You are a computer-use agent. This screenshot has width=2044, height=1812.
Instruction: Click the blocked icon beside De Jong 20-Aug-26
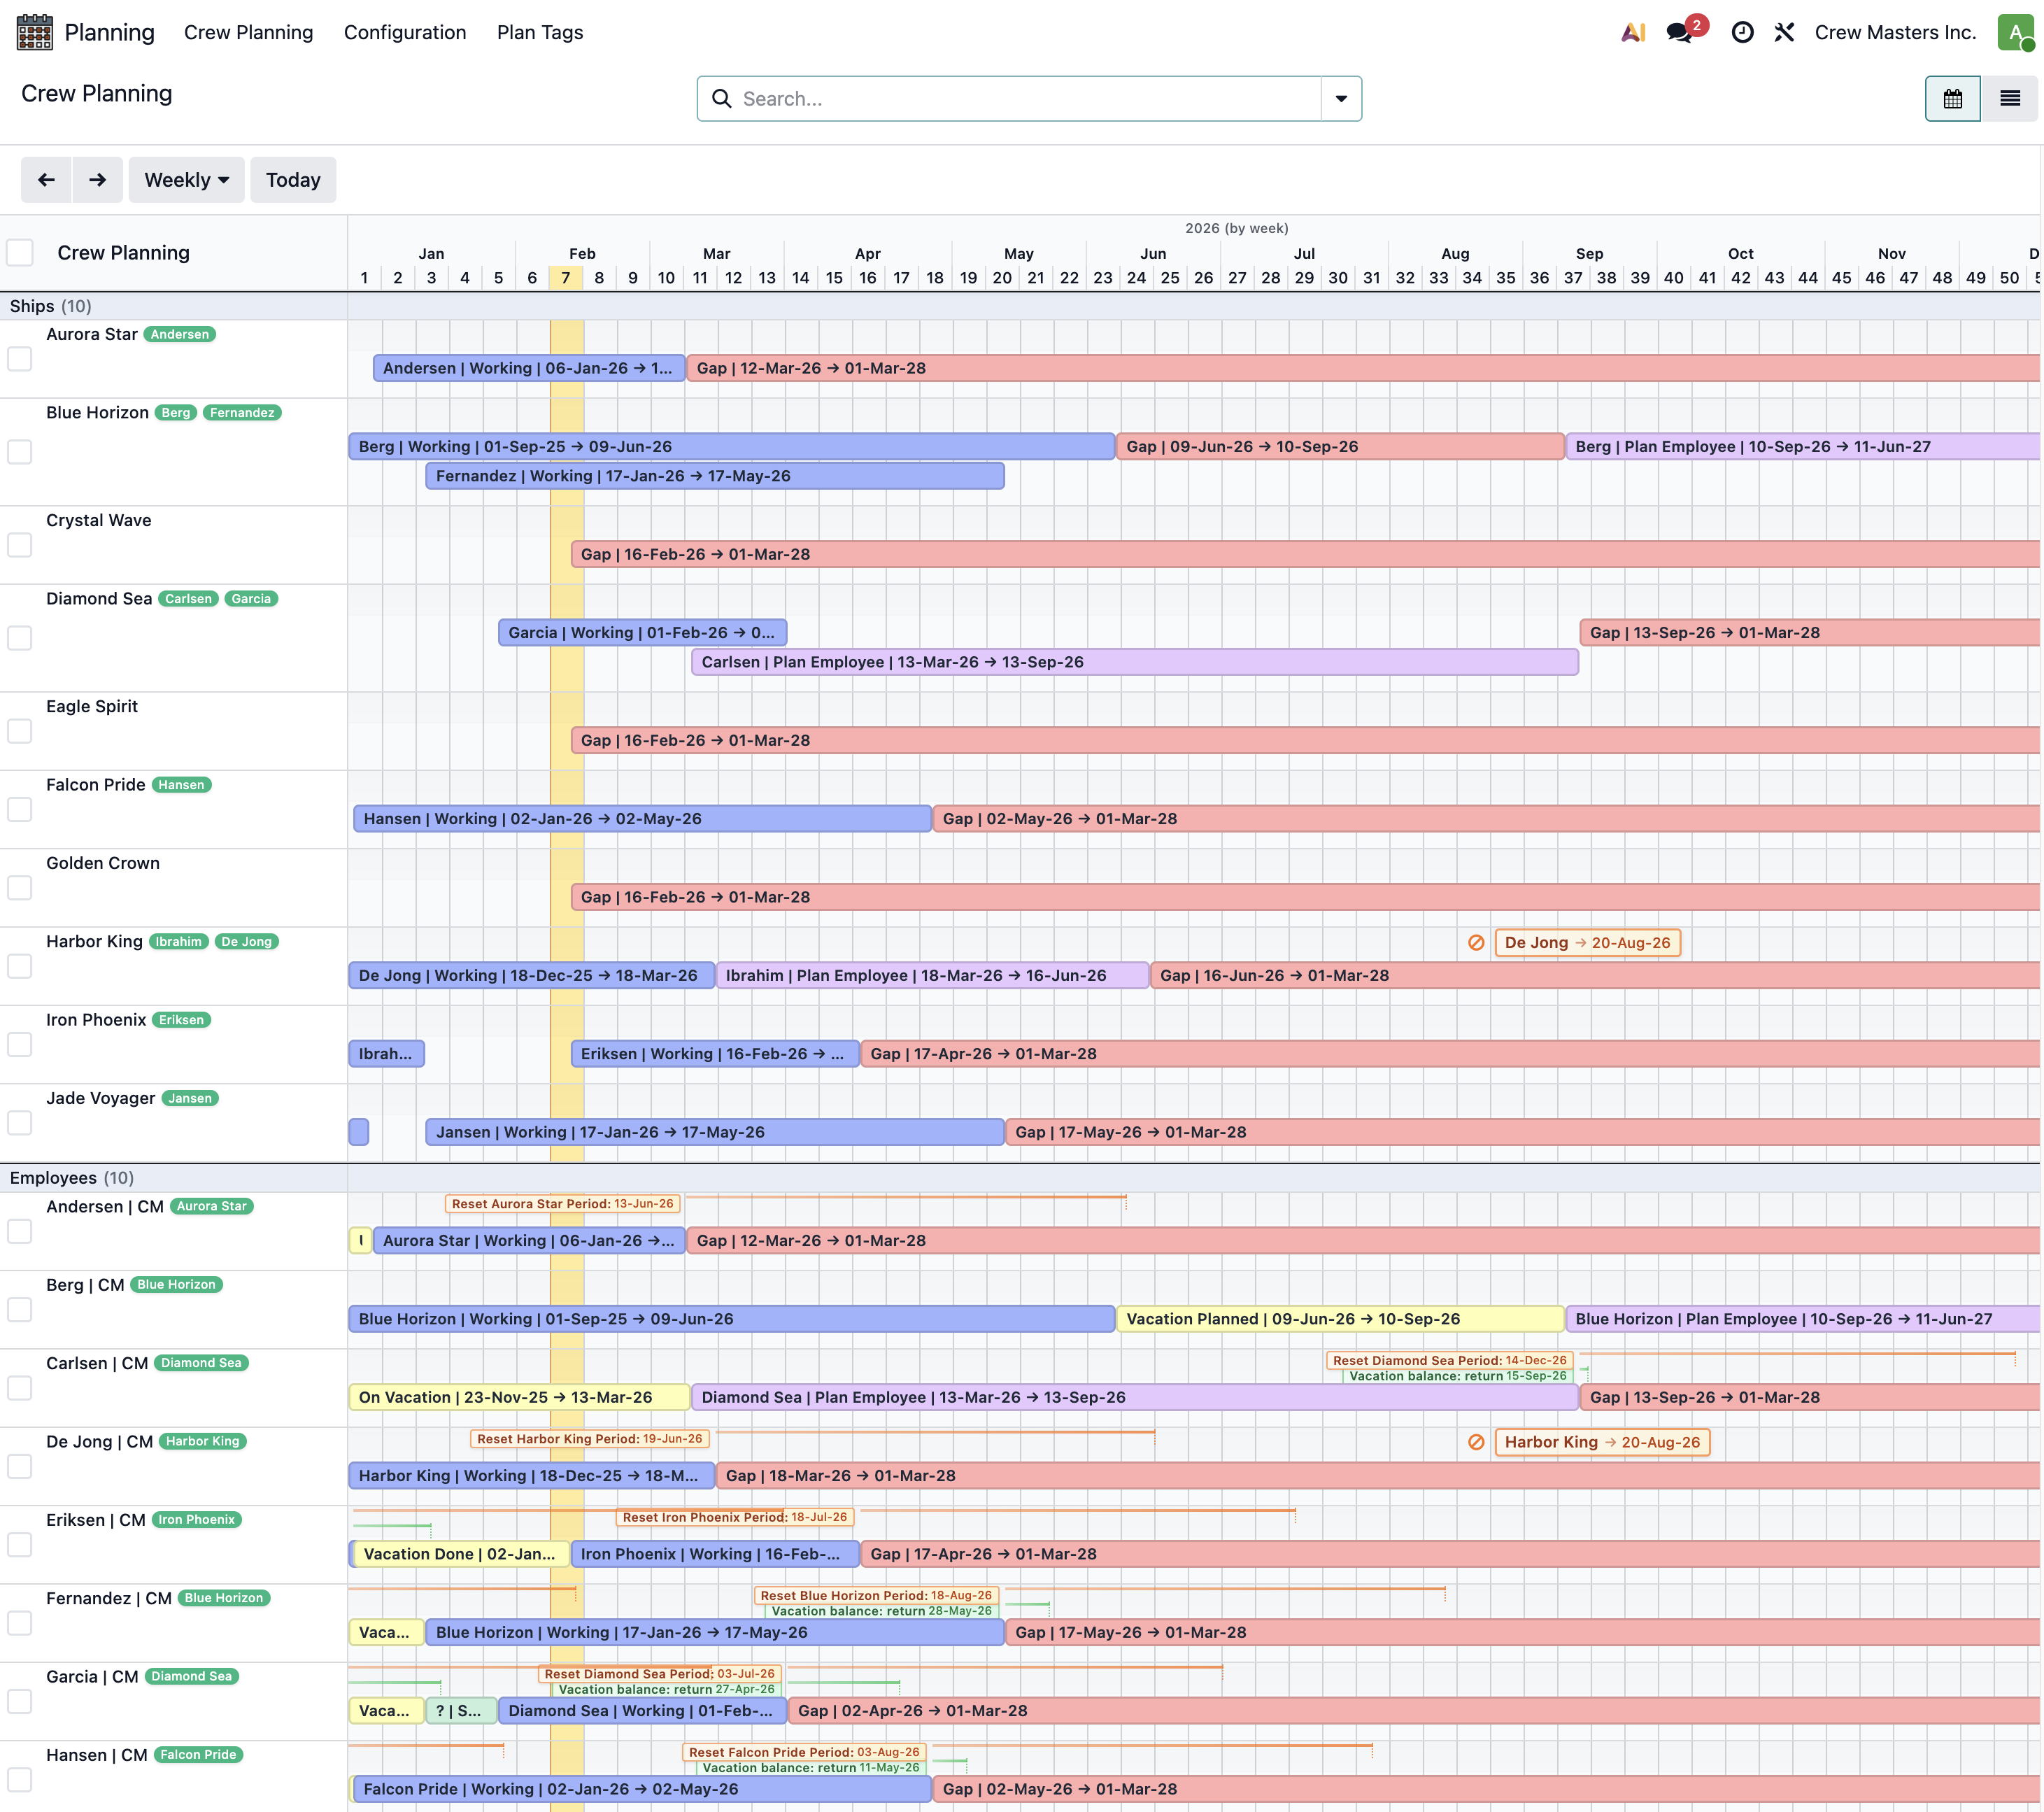(1475, 943)
